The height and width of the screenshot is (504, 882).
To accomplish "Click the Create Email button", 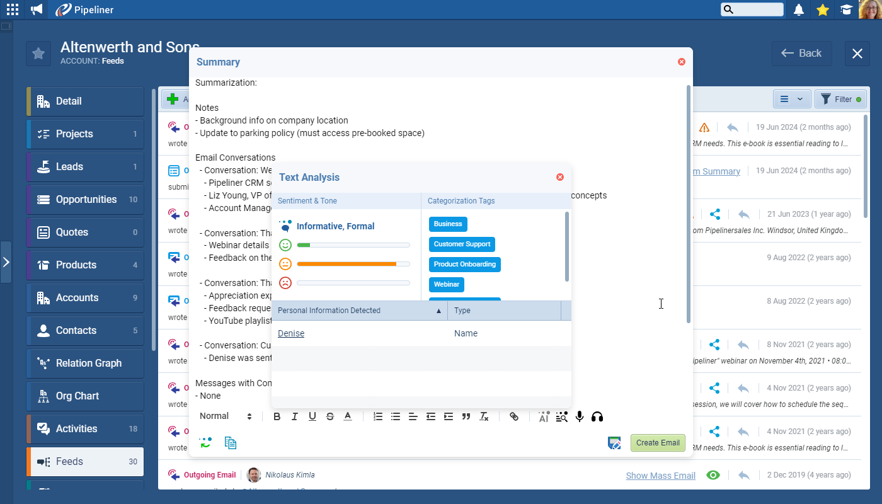I will pyautogui.click(x=657, y=443).
